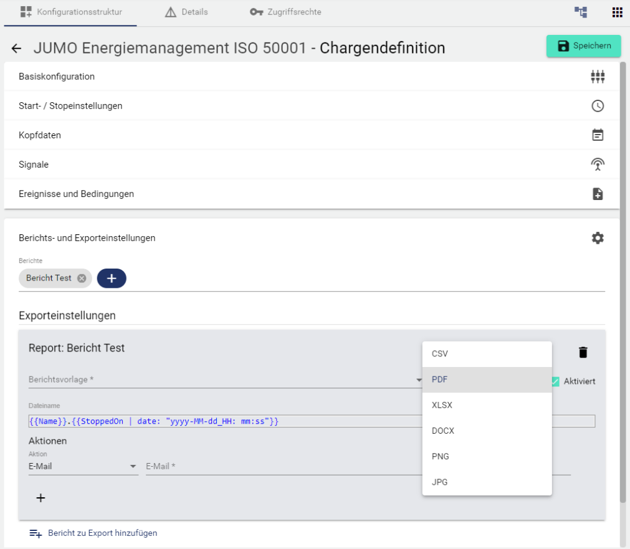630x549 pixels.
Task: Add a new report with the plus button
Action: (x=112, y=279)
